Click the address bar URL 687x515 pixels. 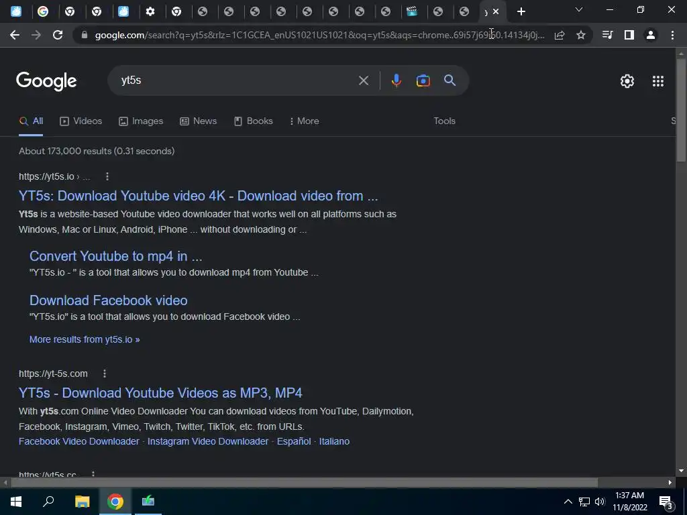[x=319, y=35]
